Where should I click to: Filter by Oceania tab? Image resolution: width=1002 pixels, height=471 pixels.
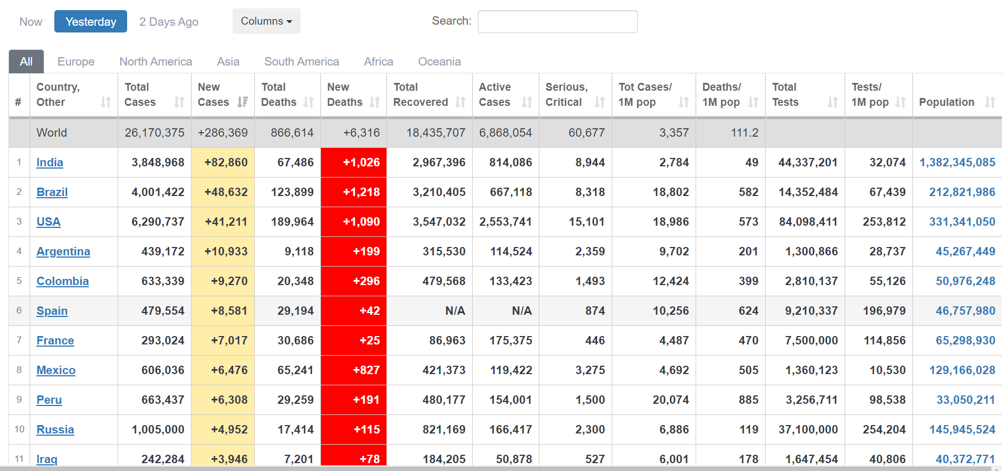(440, 62)
